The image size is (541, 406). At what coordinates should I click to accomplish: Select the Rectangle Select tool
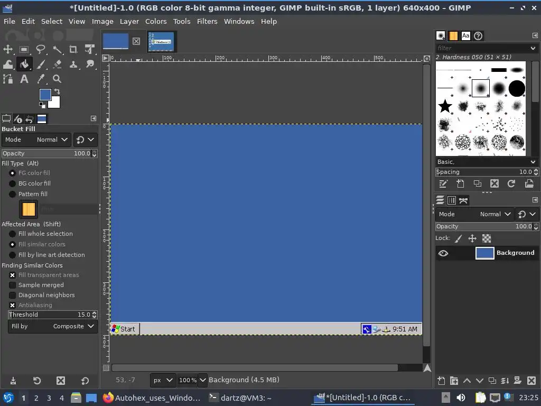point(24,49)
